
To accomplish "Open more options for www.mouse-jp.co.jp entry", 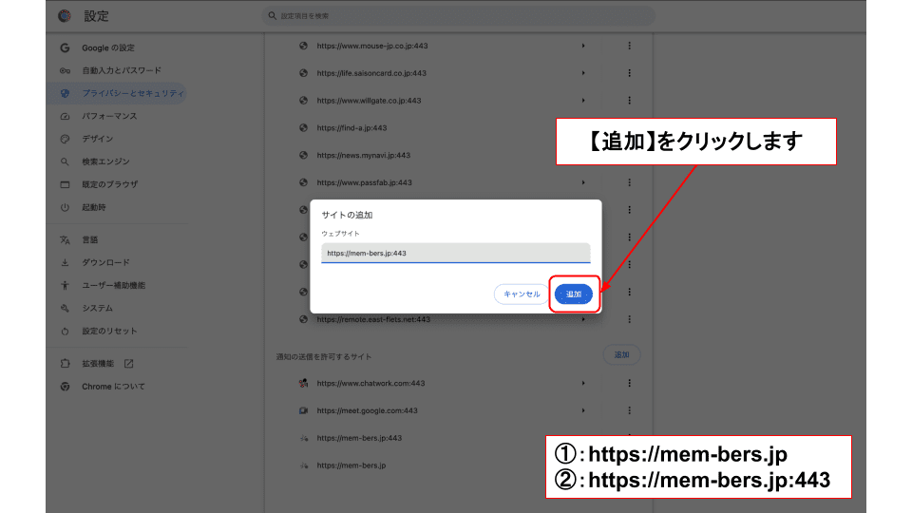I will (x=629, y=46).
